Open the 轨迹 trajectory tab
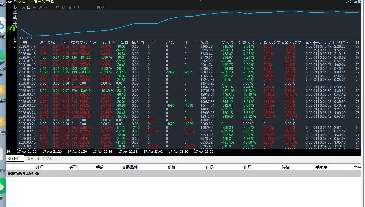The image size is (365, 207). click(x=101, y=7)
